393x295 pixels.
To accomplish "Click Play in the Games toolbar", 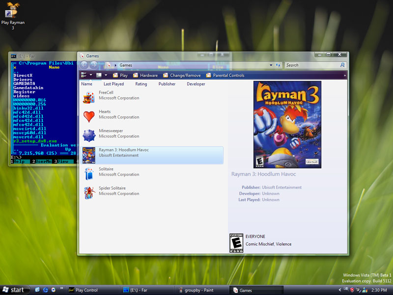I will [120, 75].
